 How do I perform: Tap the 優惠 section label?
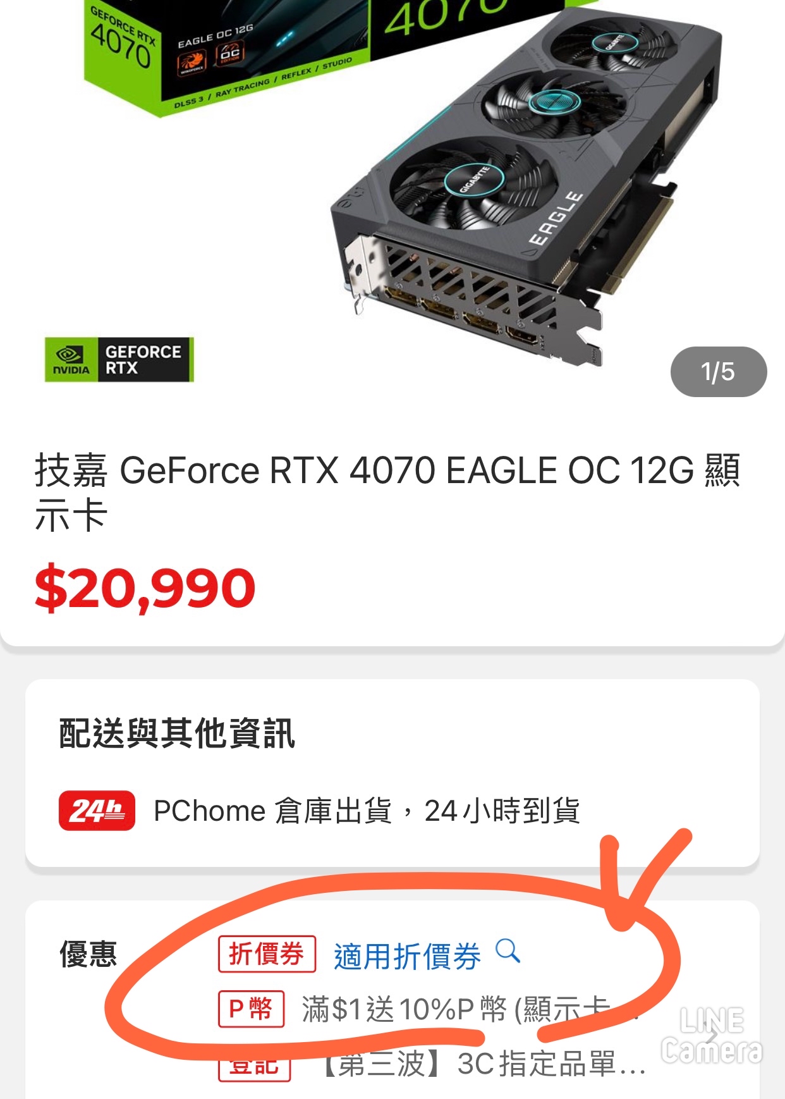click(88, 954)
